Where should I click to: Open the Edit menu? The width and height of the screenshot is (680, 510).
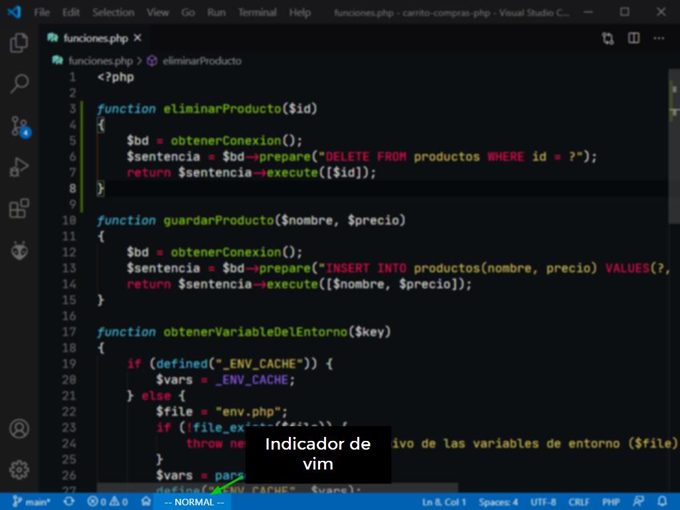pyautogui.click(x=70, y=13)
